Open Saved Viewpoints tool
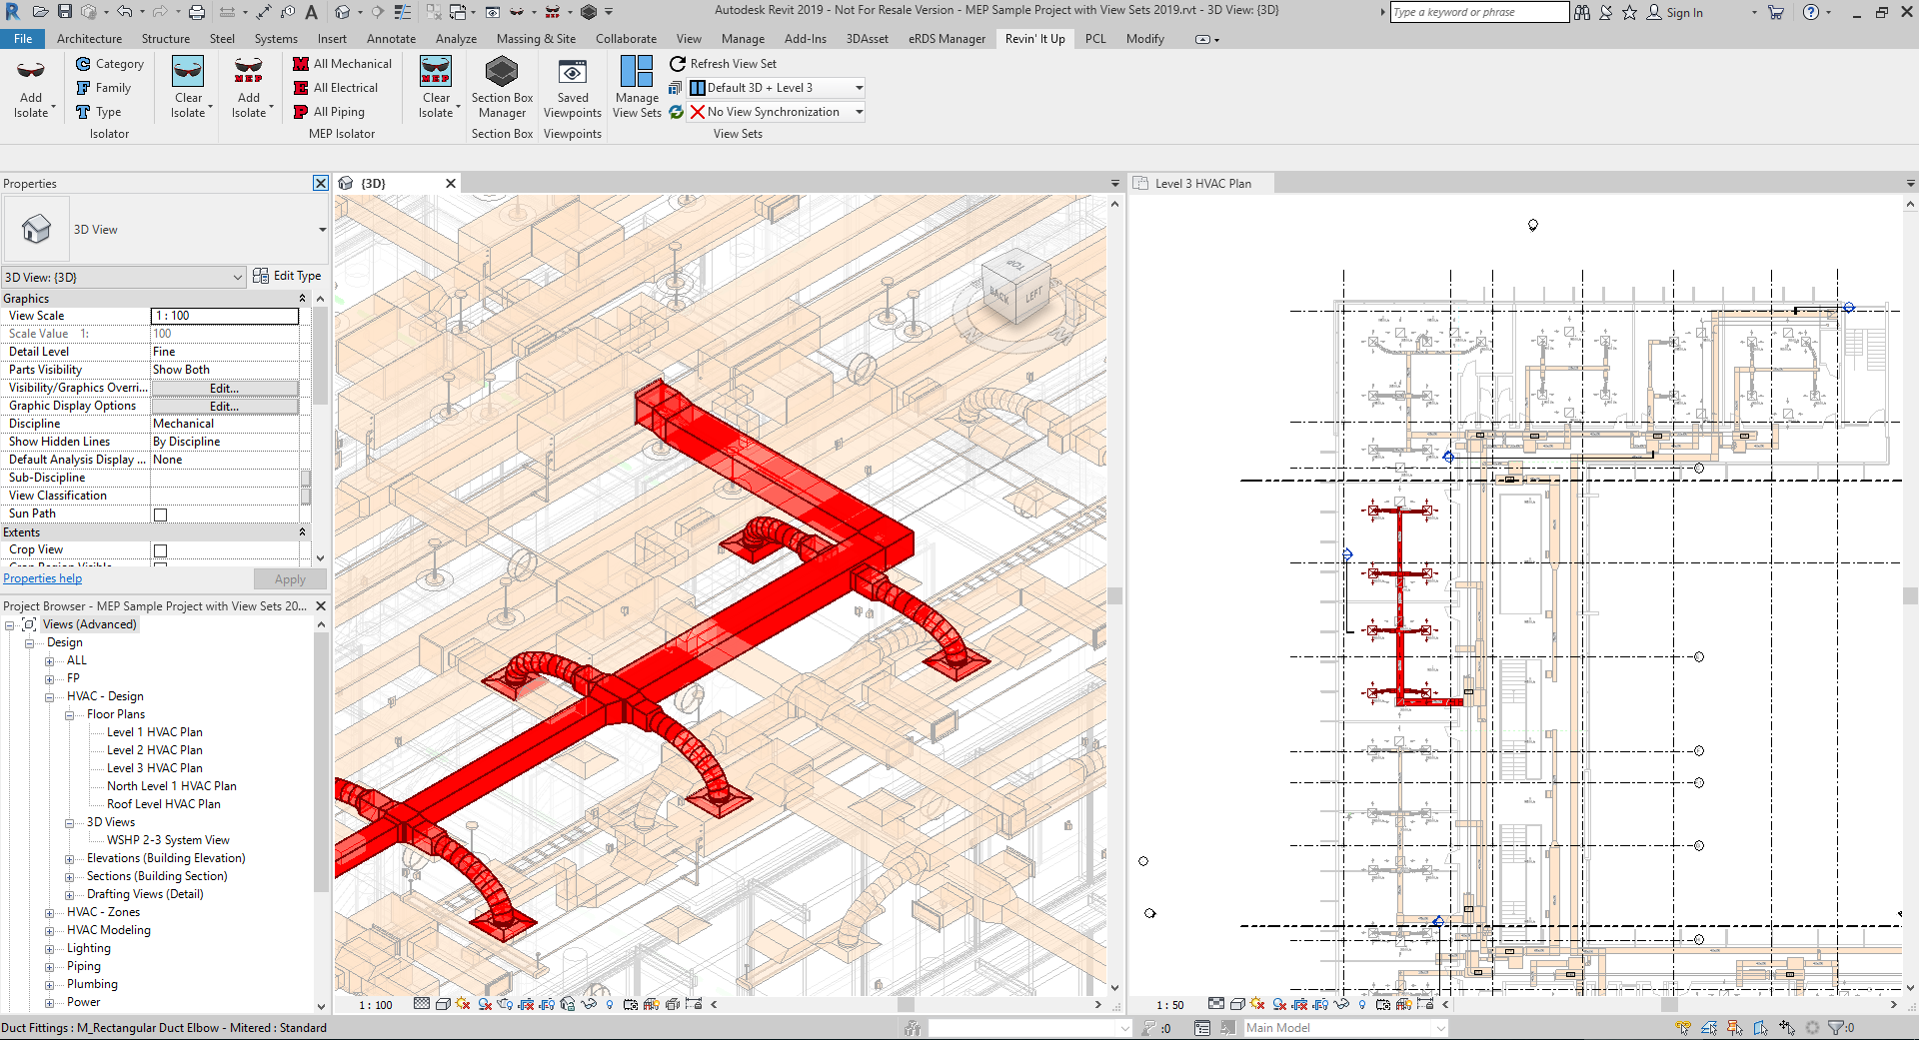The height and width of the screenshot is (1040, 1919). 572,74
